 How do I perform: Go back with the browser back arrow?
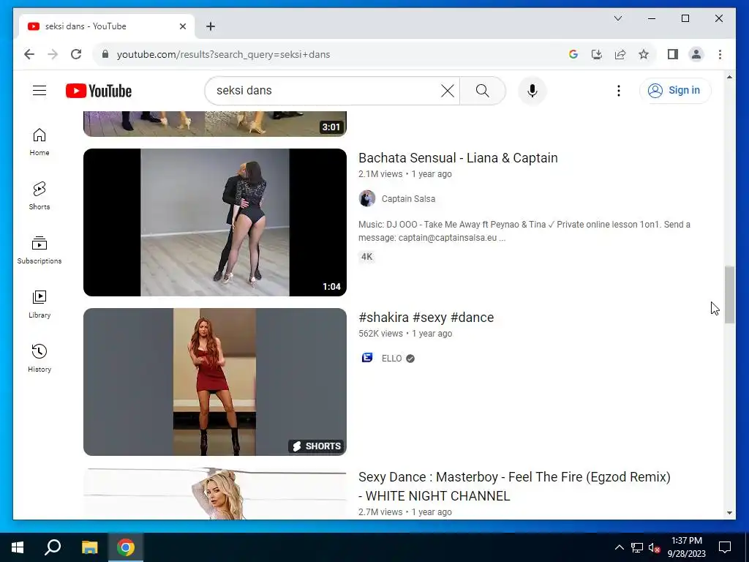pos(29,54)
